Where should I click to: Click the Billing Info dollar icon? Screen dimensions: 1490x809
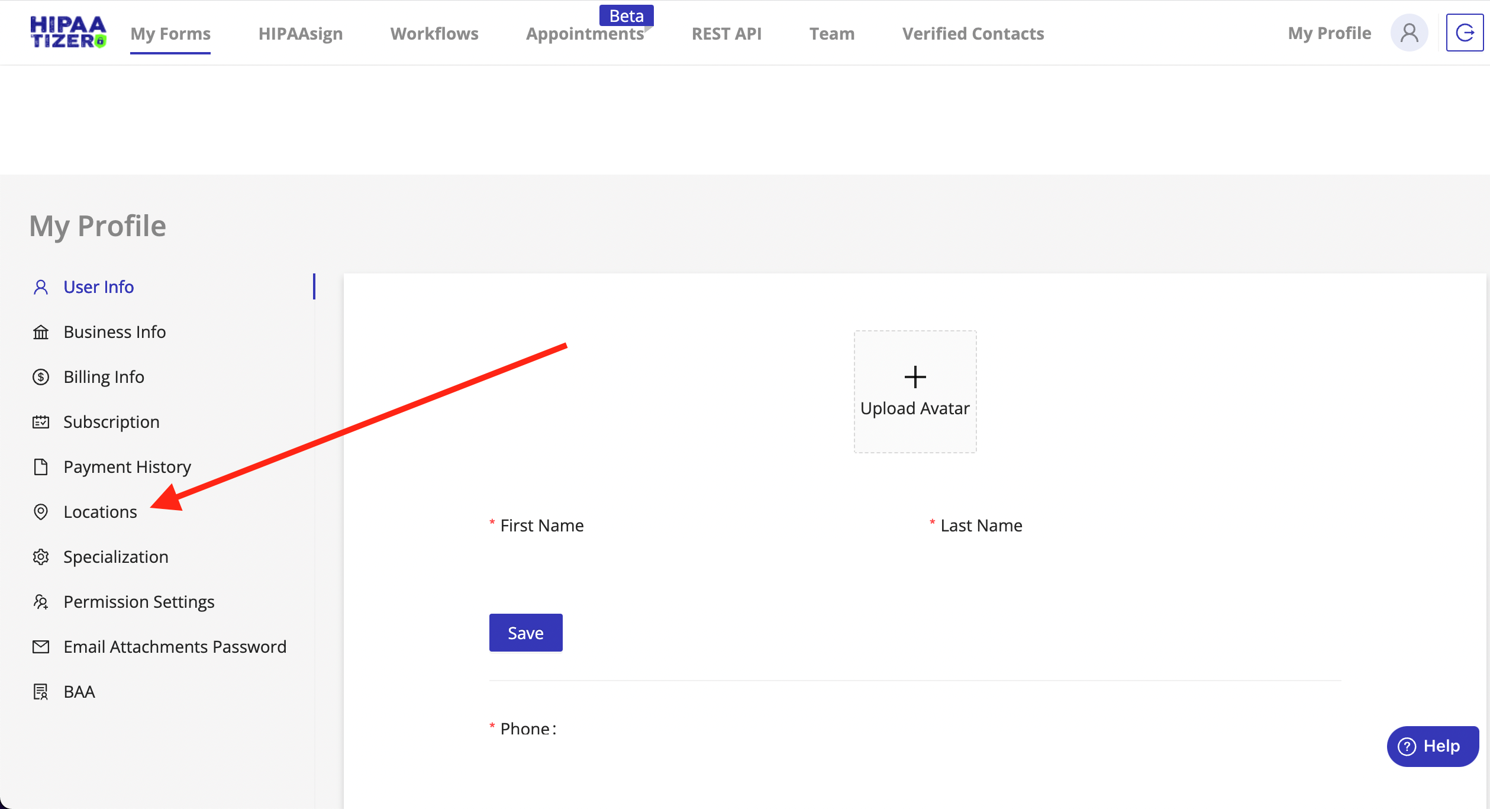(x=41, y=377)
